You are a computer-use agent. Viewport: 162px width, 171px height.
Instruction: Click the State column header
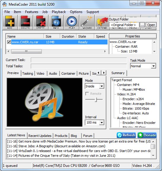(x=85, y=36)
